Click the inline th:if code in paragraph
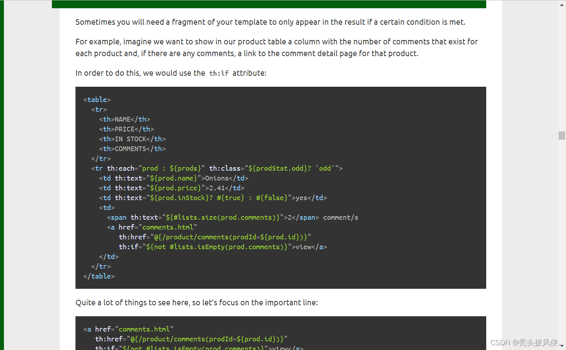 pos(219,73)
